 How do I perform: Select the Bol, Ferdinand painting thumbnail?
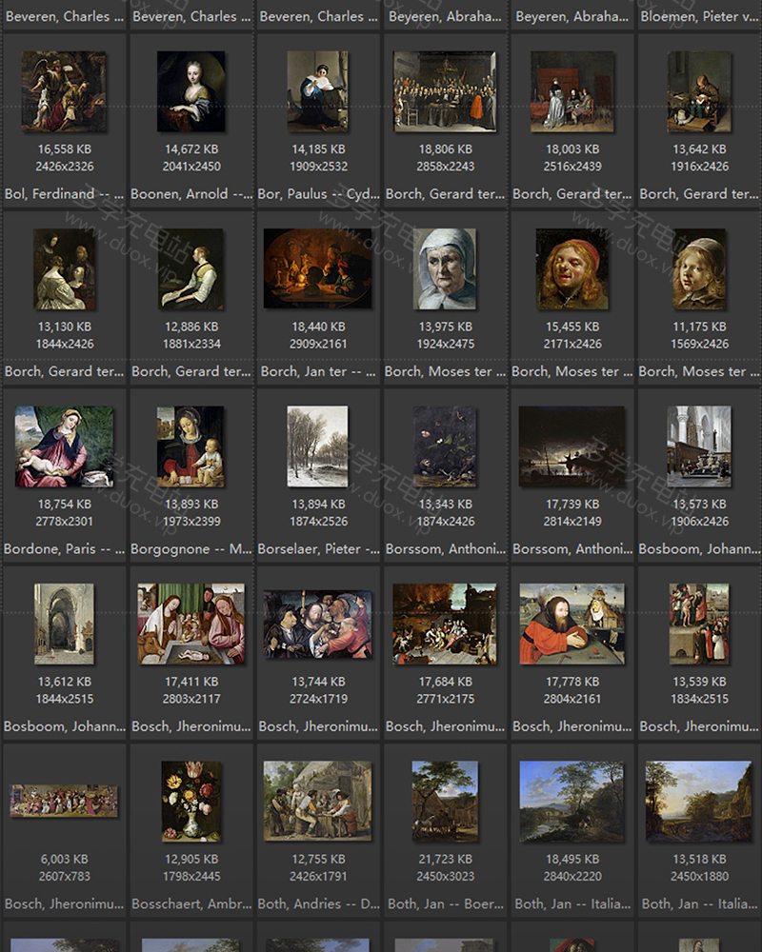click(64, 91)
